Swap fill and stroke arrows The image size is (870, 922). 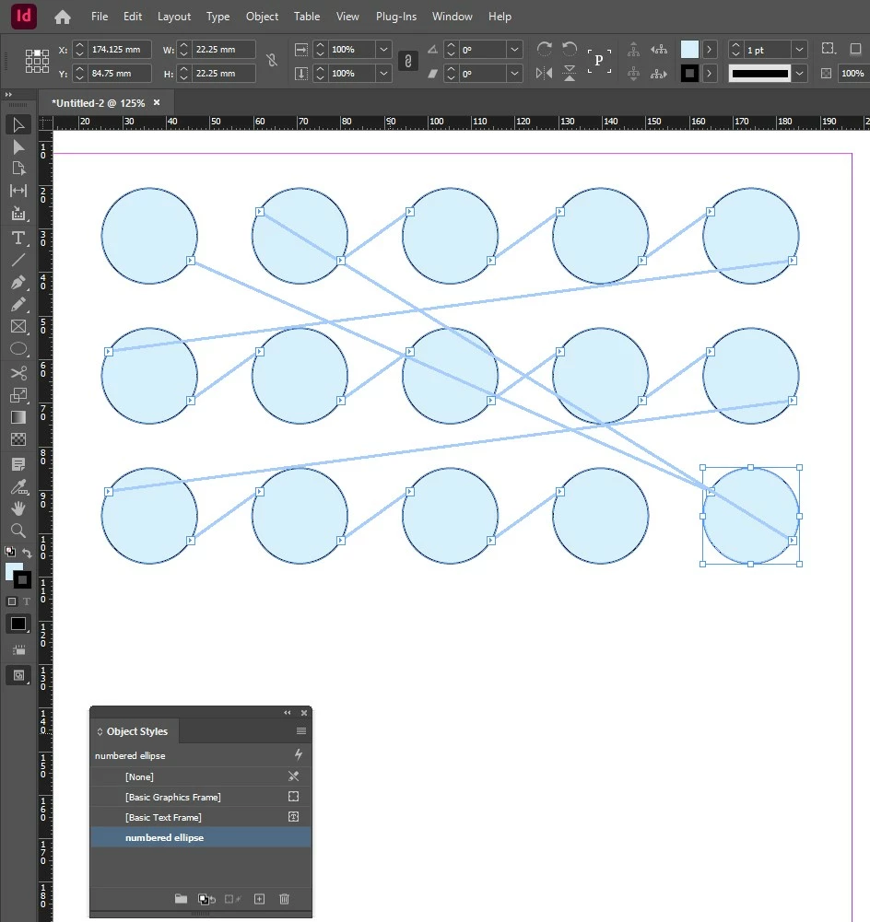point(27,552)
